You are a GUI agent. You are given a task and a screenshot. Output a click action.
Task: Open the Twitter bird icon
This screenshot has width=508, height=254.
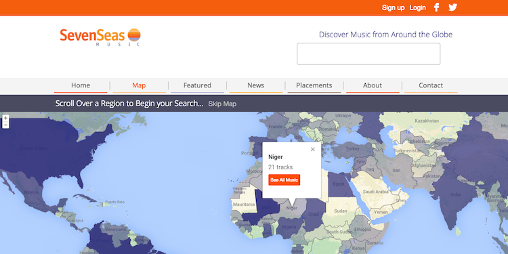pyautogui.click(x=452, y=7)
